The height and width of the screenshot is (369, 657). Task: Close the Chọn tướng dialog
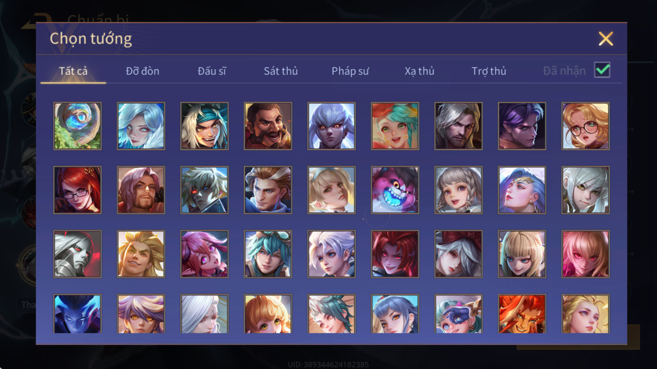tap(606, 39)
